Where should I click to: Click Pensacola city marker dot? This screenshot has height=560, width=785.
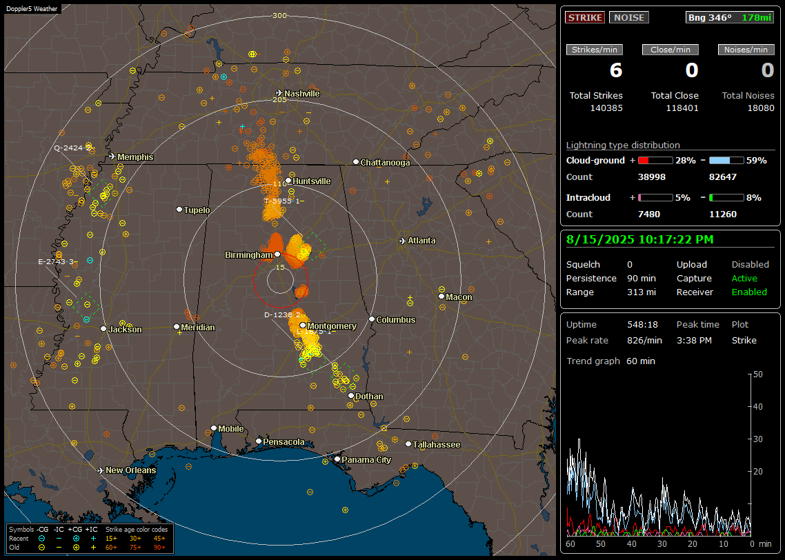click(259, 441)
